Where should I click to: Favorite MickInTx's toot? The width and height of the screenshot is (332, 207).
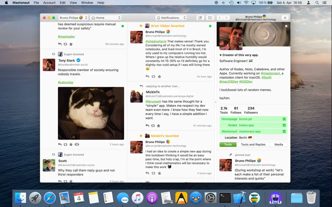coord(158,126)
